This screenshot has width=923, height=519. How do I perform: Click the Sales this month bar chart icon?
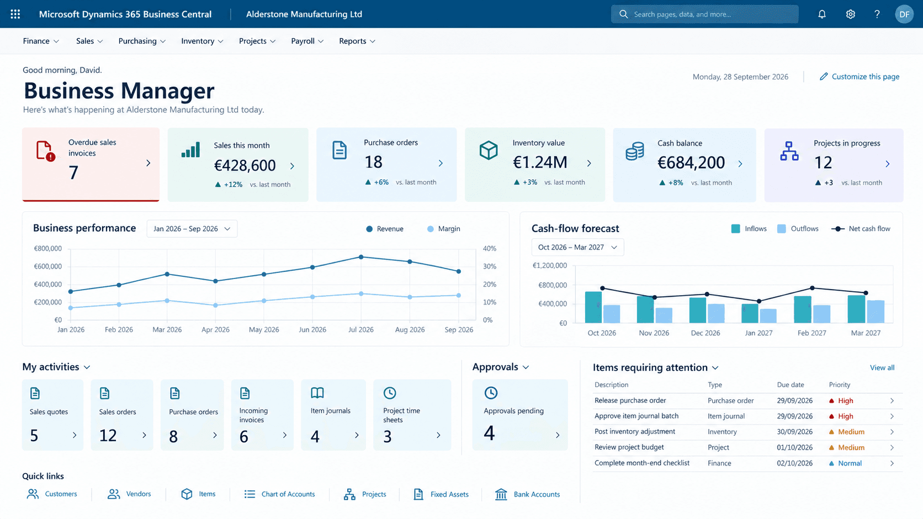click(190, 149)
